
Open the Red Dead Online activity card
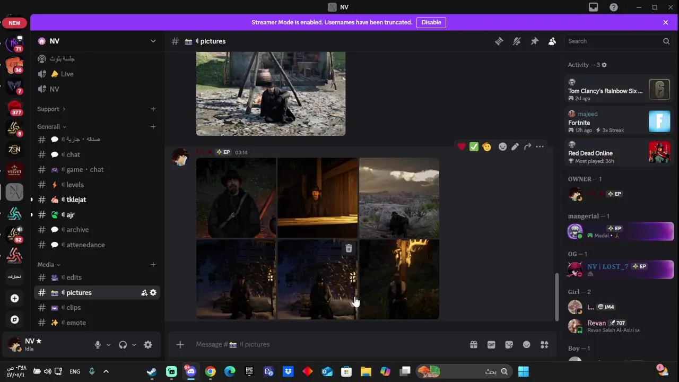[619, 152]
